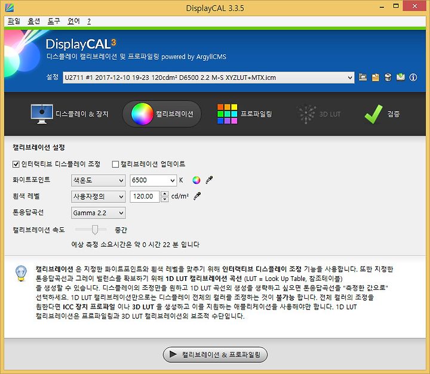Expand the 설정 profile dropdown
This screenshot has width=430, height=374.
tap(208, 78)
